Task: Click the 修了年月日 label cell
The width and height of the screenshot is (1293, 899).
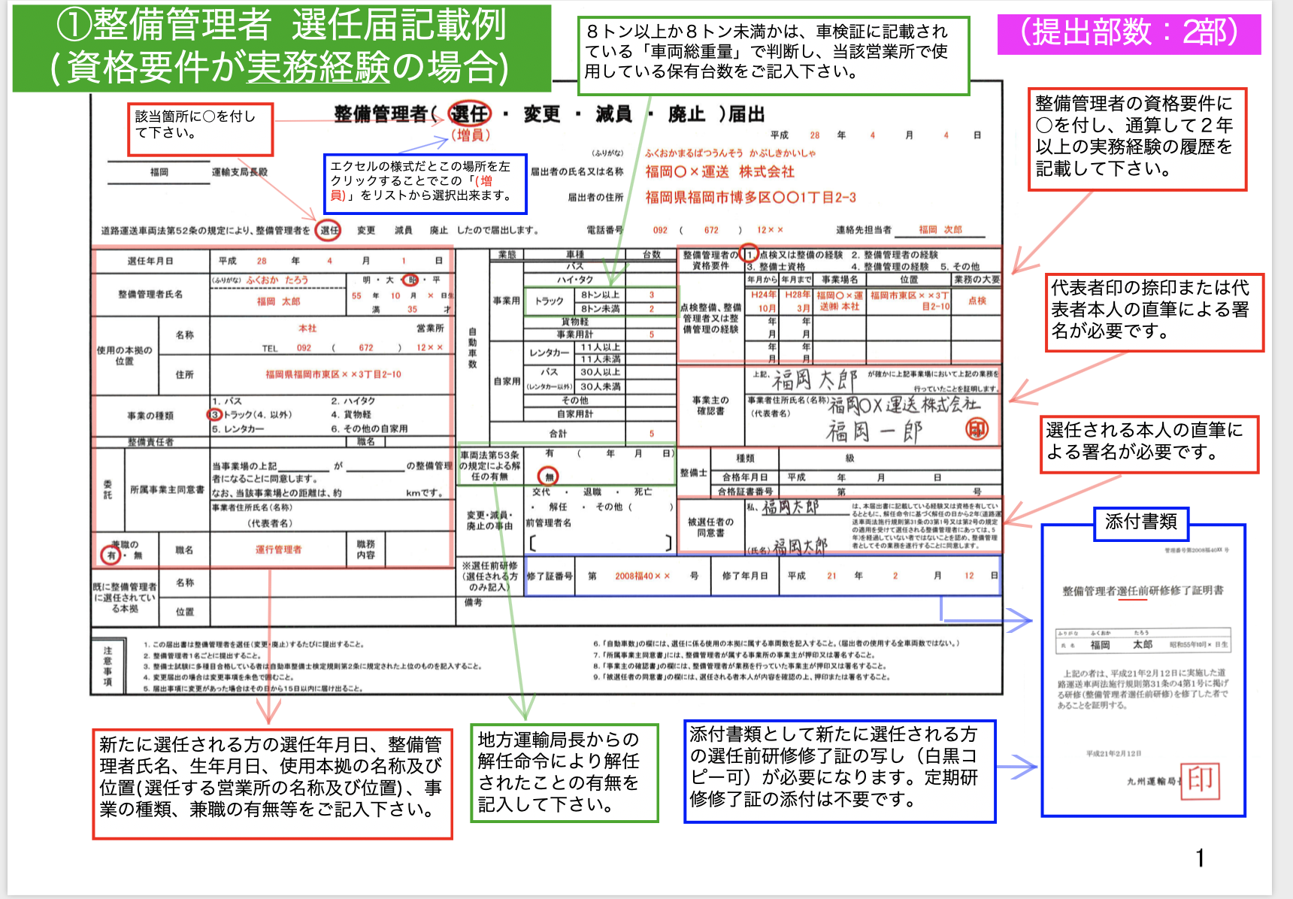Action: pos(745,576)
